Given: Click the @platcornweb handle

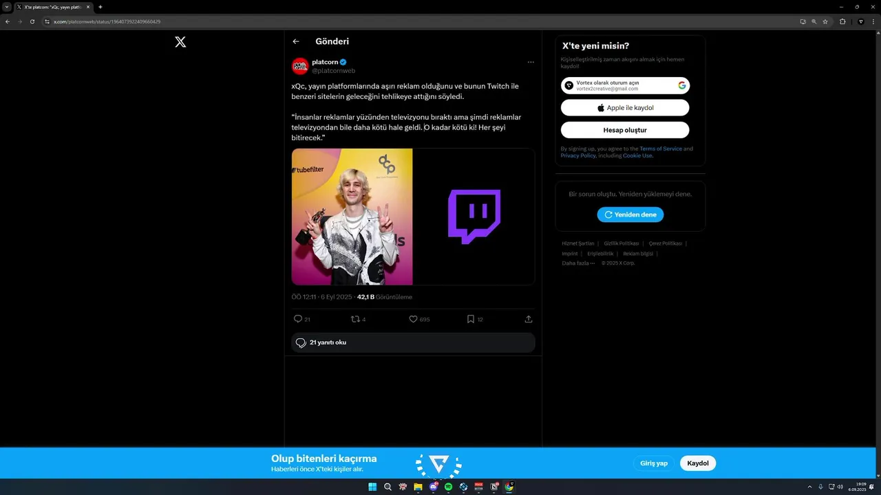Looking at the screenshot, I should [x=333, y=71].
